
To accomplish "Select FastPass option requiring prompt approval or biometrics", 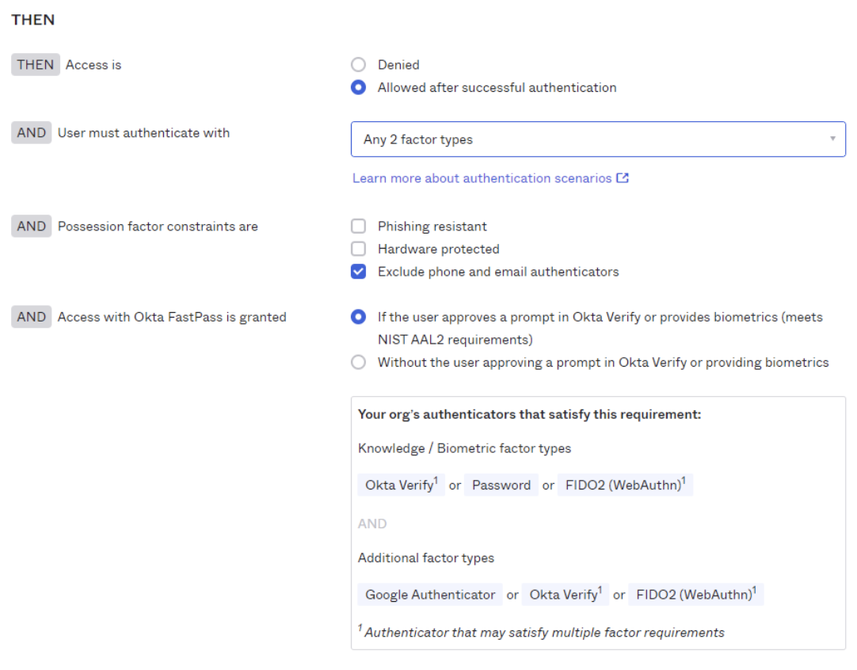I will click(359, 317).
